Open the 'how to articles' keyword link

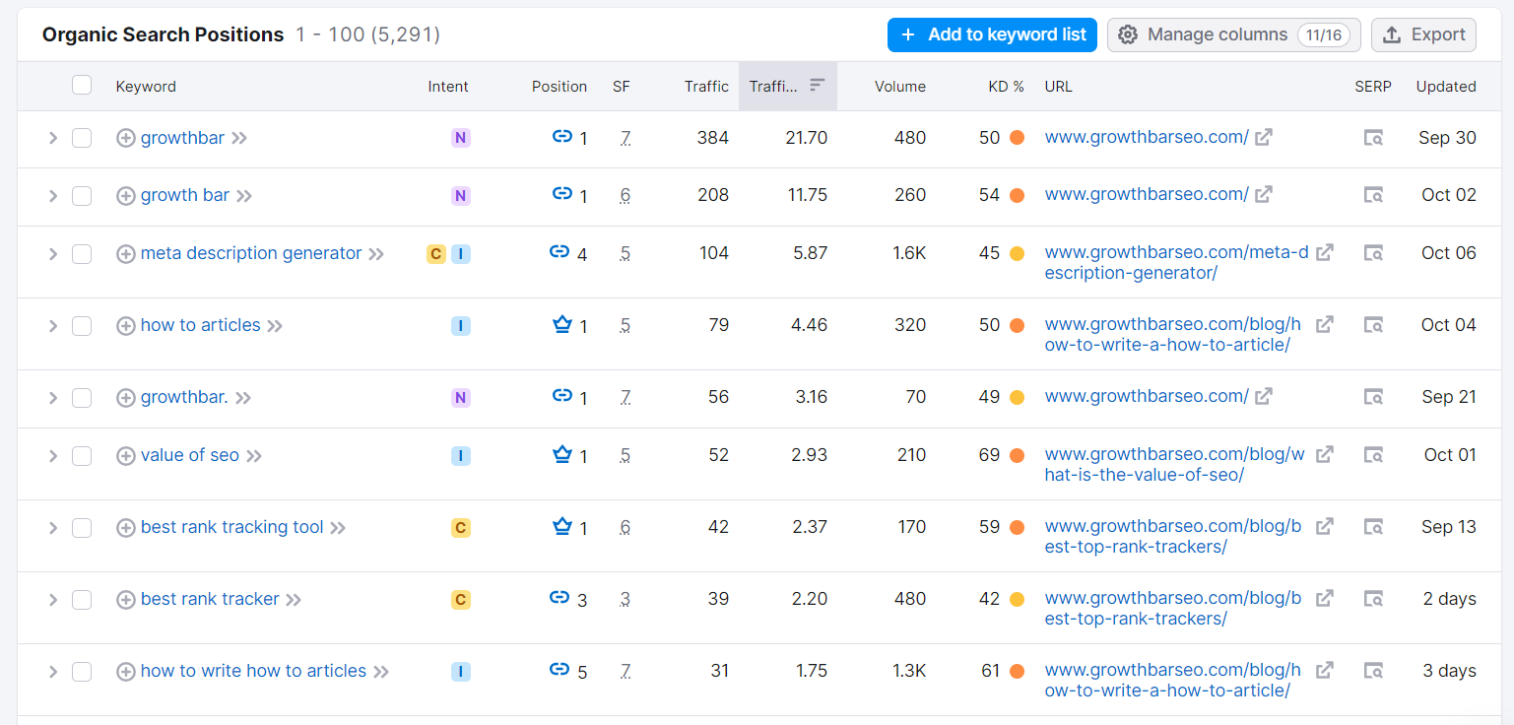(x=201, y=325)
